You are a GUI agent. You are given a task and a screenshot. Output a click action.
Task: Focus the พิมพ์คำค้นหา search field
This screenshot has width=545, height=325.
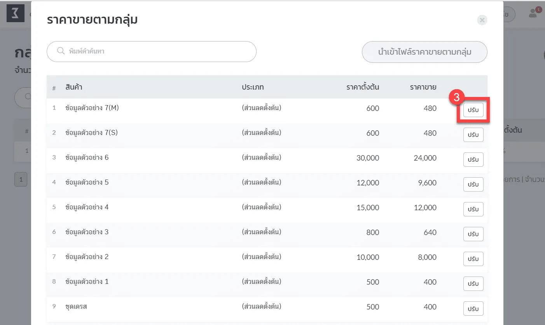click(x=155, y=52)
